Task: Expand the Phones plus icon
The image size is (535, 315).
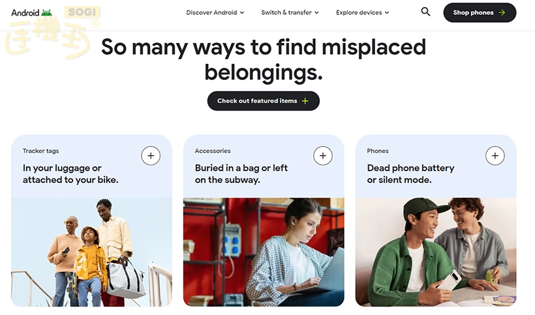Action: [x=495, y=156]
